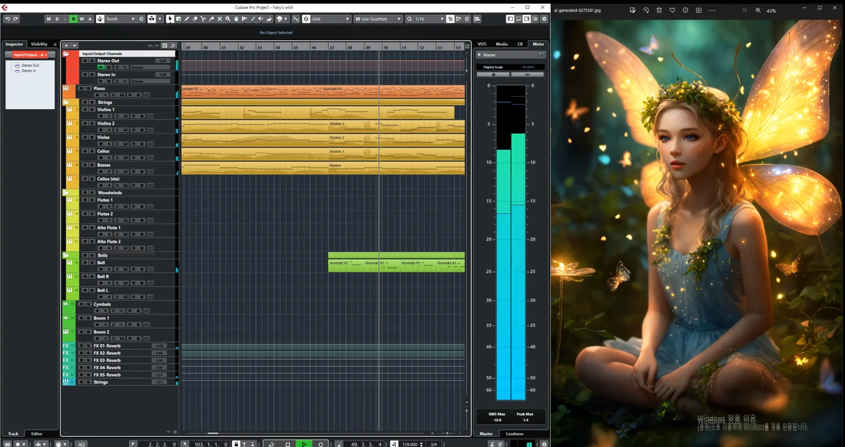The width and height of the screenshot is (845, 447).
Task: Select the Mute X tool
Action: [220, 19]
